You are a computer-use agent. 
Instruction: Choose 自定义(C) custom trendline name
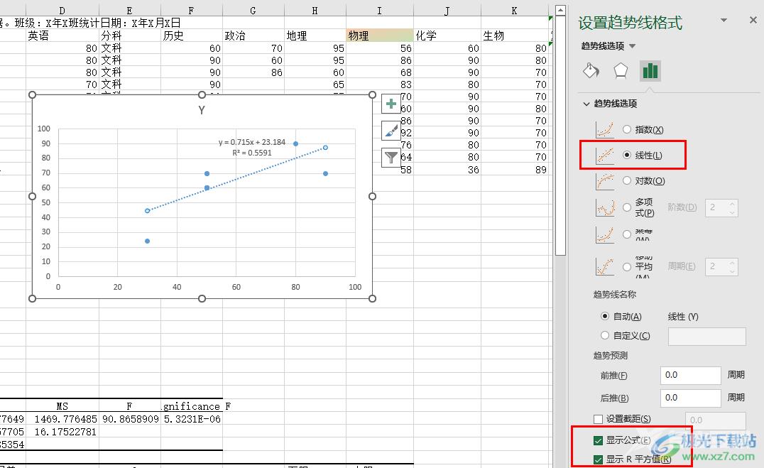click(605, 335)
